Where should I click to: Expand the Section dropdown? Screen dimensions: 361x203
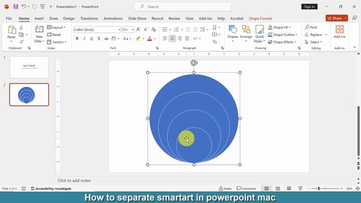[x=56, y=42]
